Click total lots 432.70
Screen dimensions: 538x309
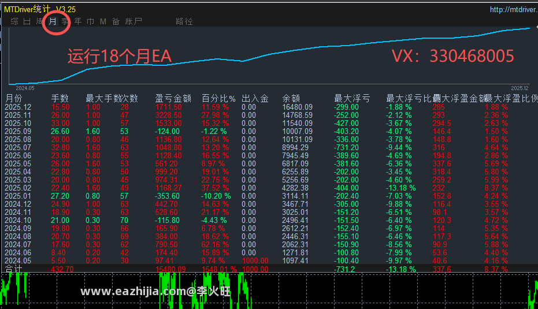(62, 269)
